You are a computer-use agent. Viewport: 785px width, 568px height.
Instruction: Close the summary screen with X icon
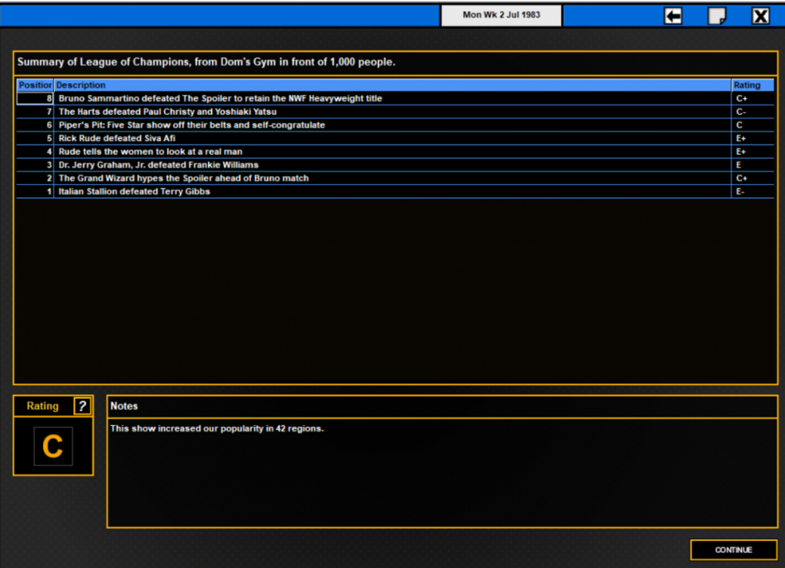pyautogui.click(x=760, y=16)
